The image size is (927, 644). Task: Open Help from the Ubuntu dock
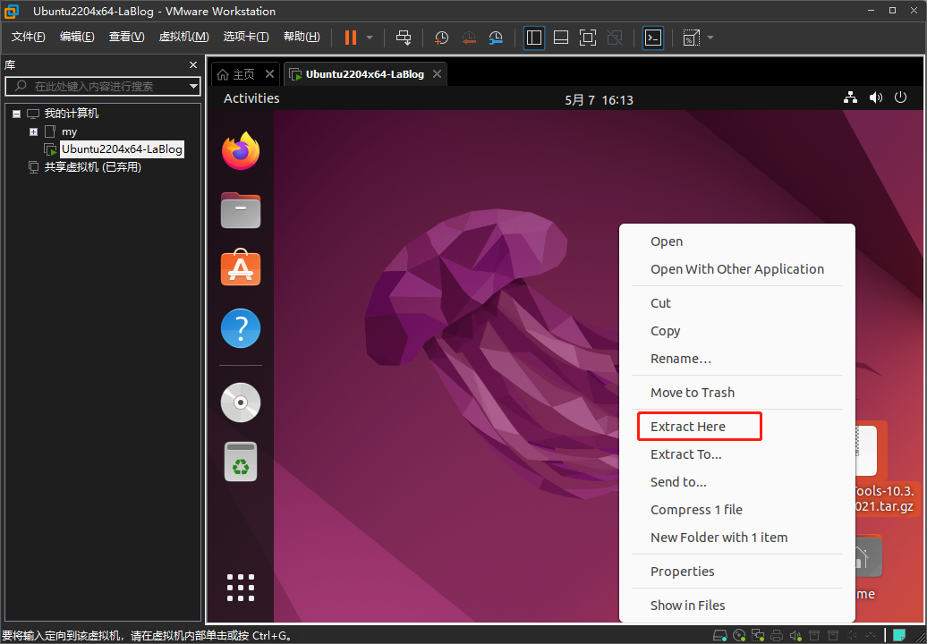241,328
